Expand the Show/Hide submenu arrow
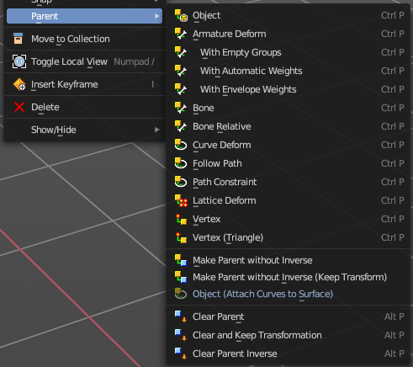The image size is (413, 367). pos(157,130)
